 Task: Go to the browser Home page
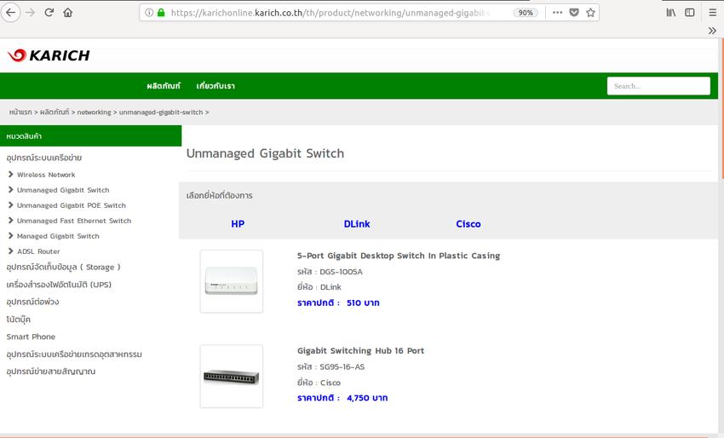point(68,13)
